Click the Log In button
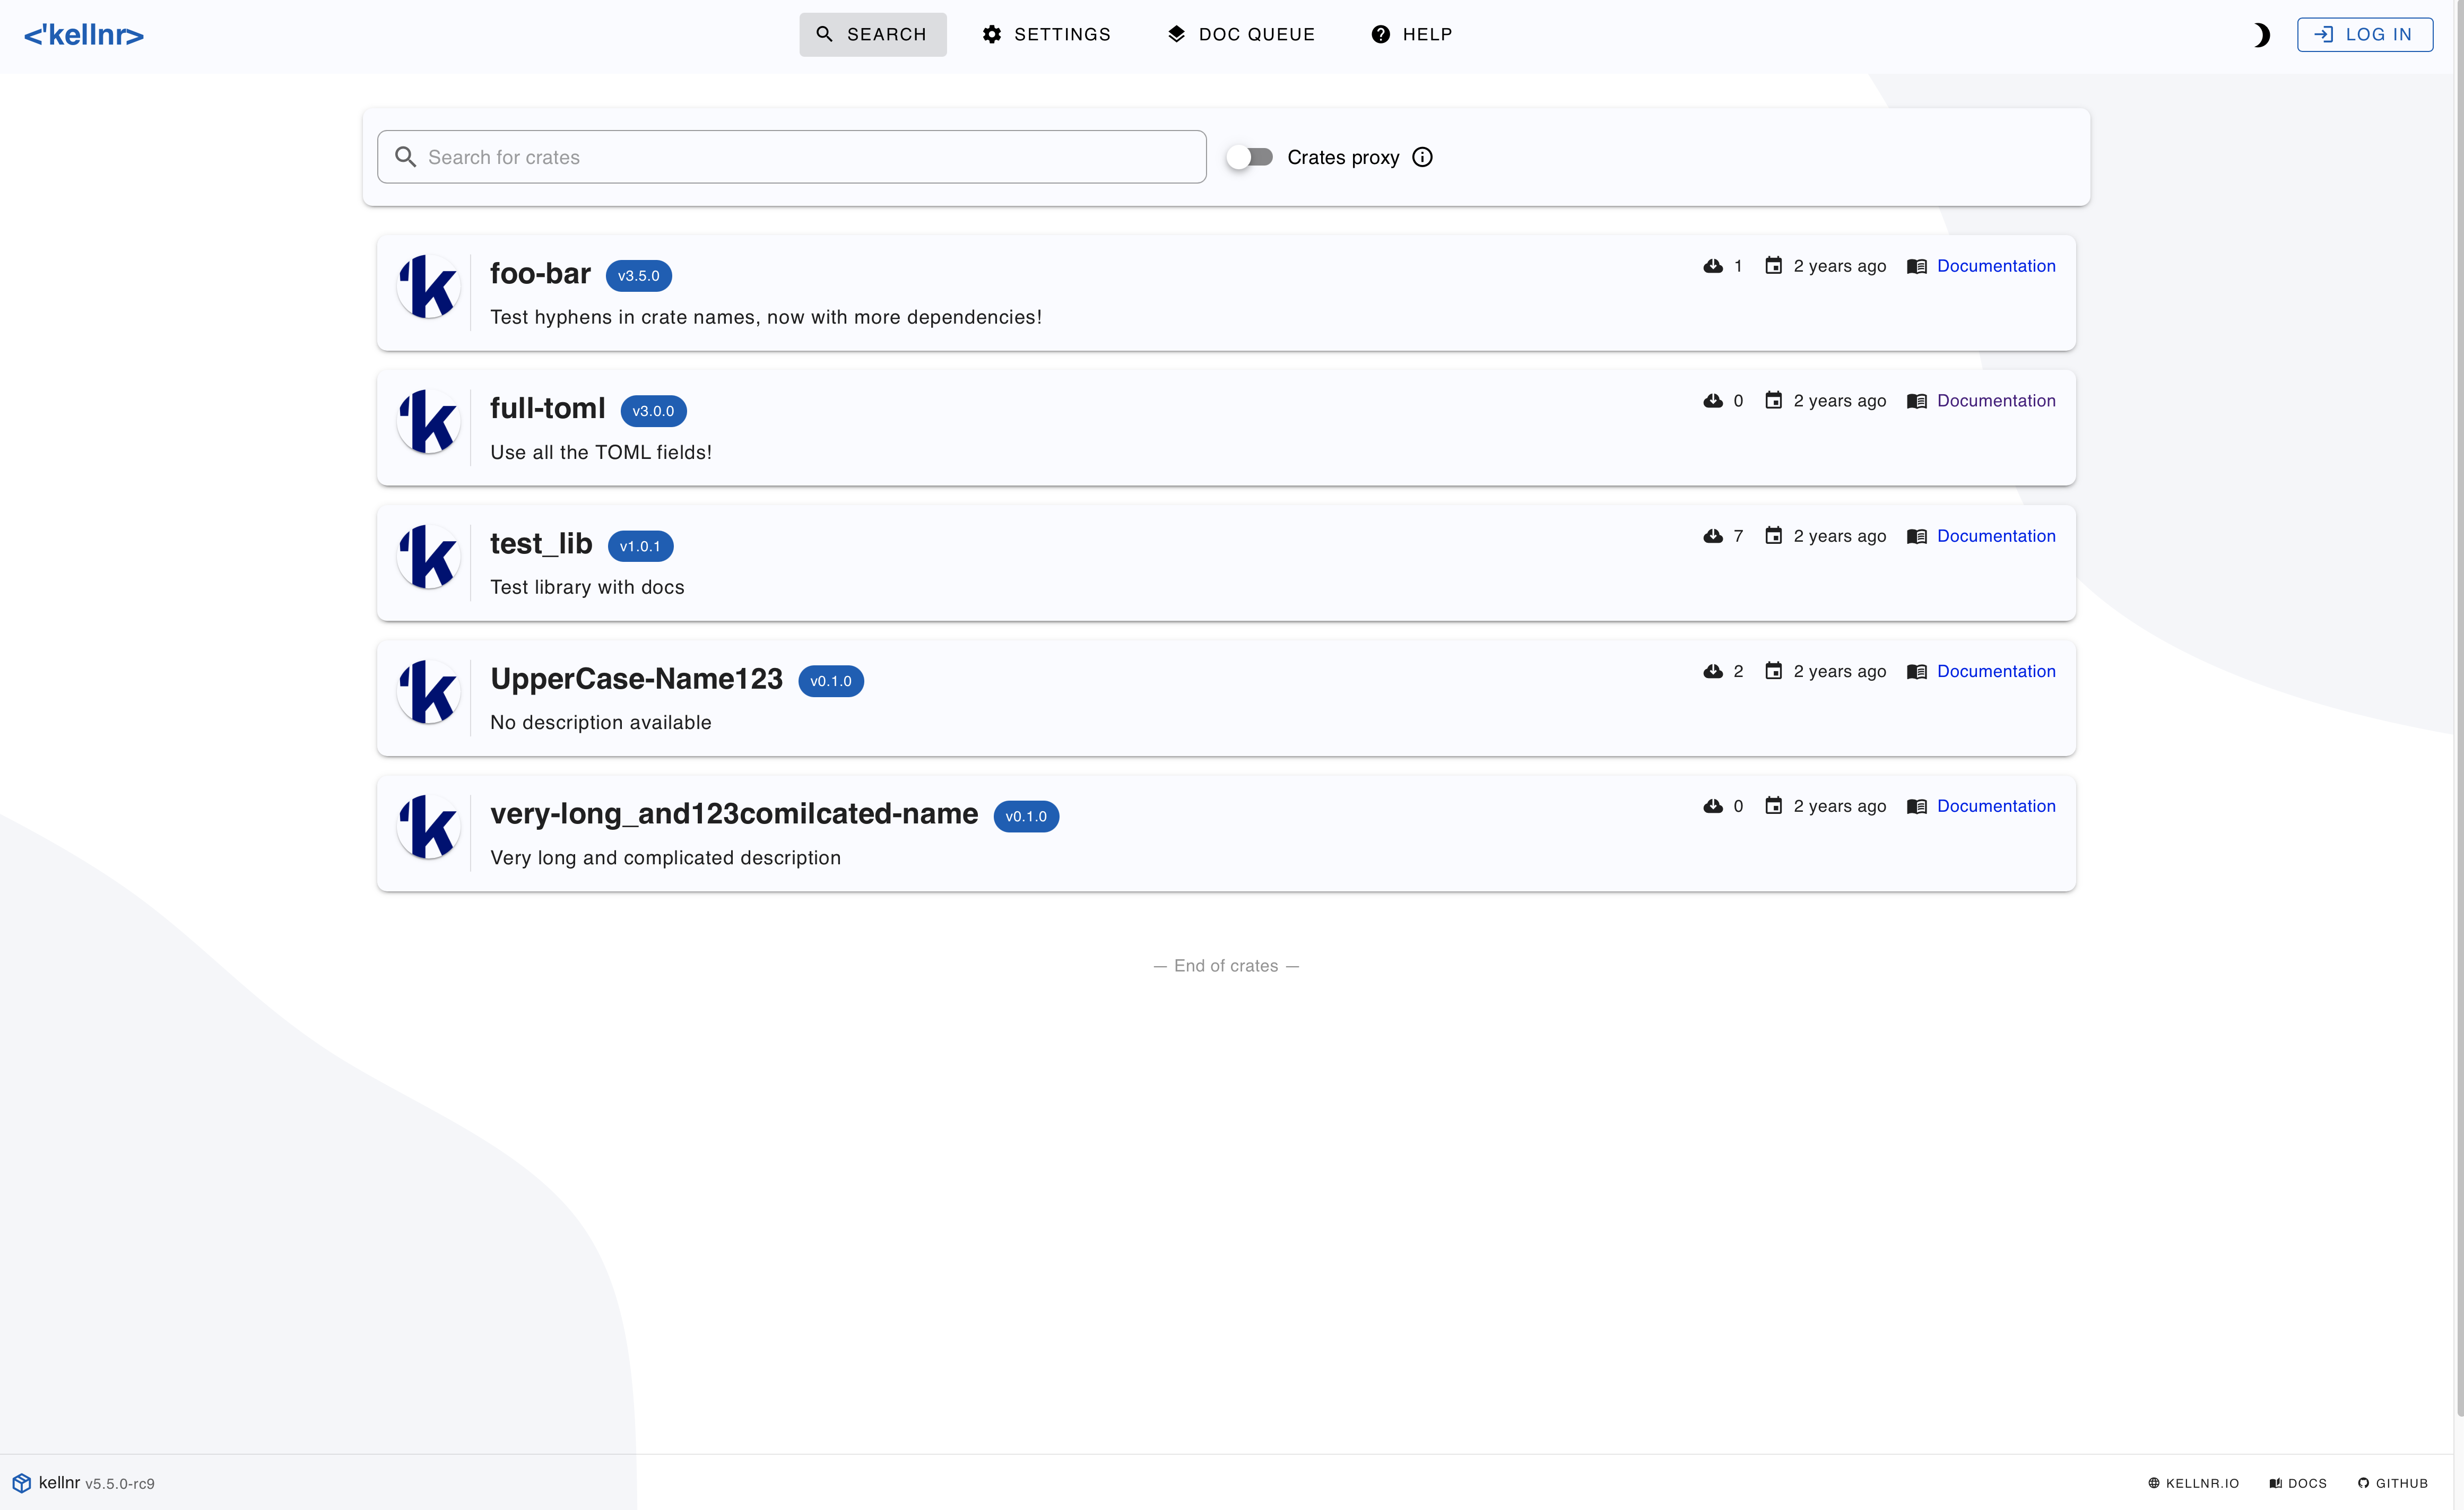This screenshot has height=1510, width=2464. point(2364,34)
